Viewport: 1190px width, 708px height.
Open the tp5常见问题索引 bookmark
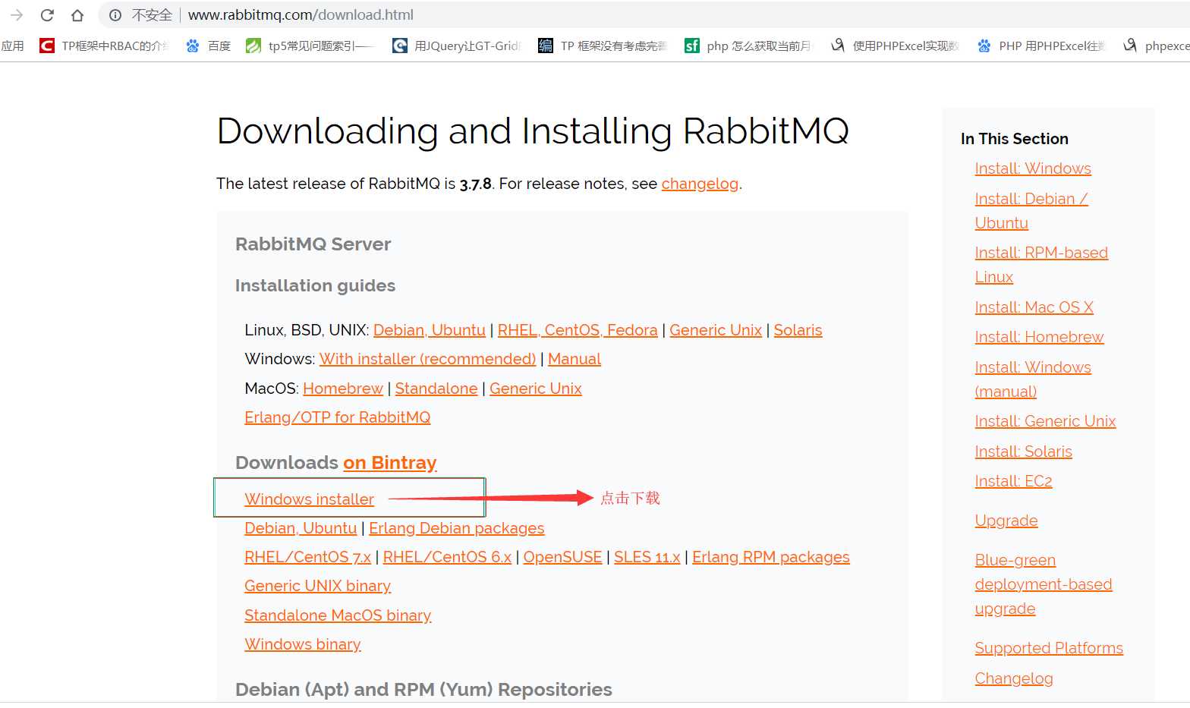tap(310, 46)
